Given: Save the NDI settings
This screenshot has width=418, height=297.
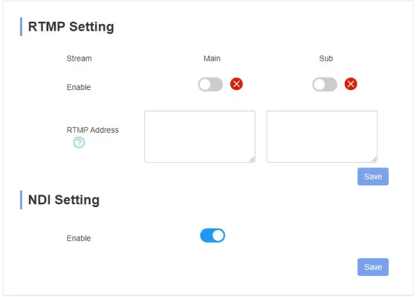Looking at the screenshot, I should pos(373,267).
